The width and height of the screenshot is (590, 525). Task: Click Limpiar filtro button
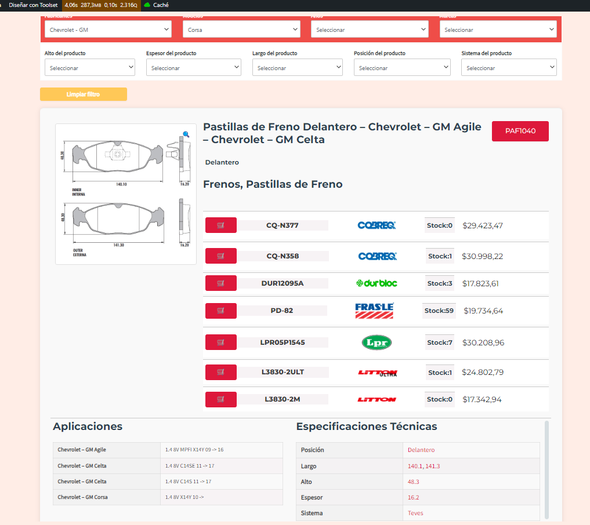tap(84, 94)
